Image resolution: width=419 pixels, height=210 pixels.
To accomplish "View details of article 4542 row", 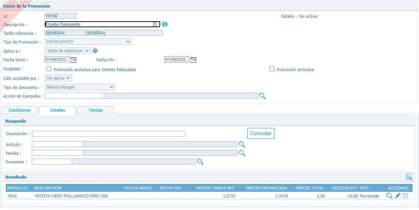I will pyautogui.click(x=389, y=196).
